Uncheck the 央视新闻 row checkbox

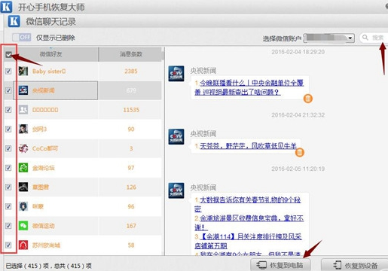pos(8,90)
